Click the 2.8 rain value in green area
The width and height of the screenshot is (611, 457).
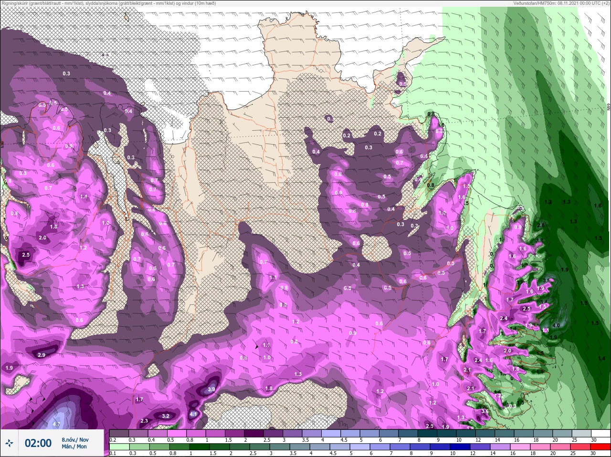pos(541,225)
